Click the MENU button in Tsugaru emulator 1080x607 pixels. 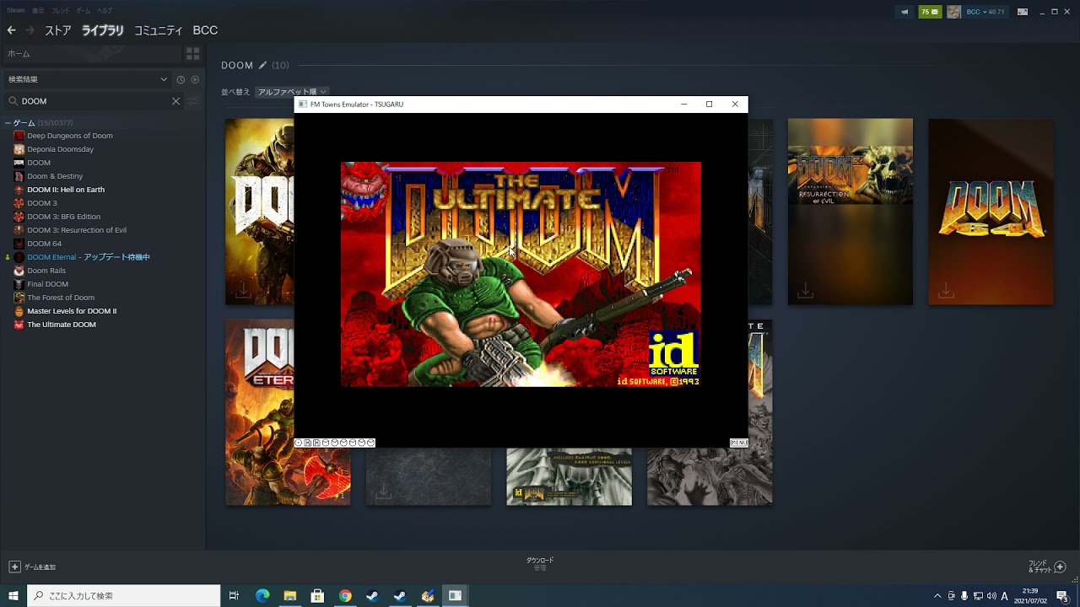[x=739, y=443]
